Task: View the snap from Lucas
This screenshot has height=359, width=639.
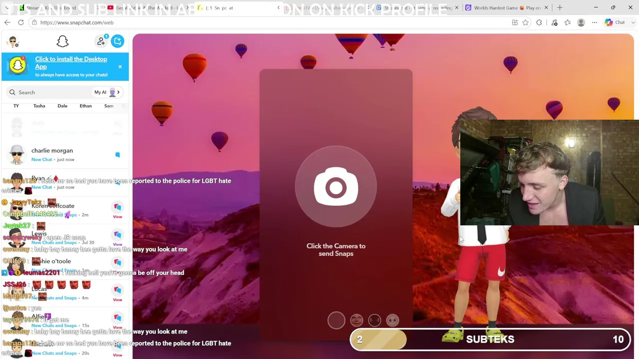Action: [117, 293]
